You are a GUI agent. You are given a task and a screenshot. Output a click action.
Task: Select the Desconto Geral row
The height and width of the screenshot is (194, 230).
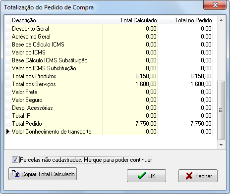click(109, 29)
